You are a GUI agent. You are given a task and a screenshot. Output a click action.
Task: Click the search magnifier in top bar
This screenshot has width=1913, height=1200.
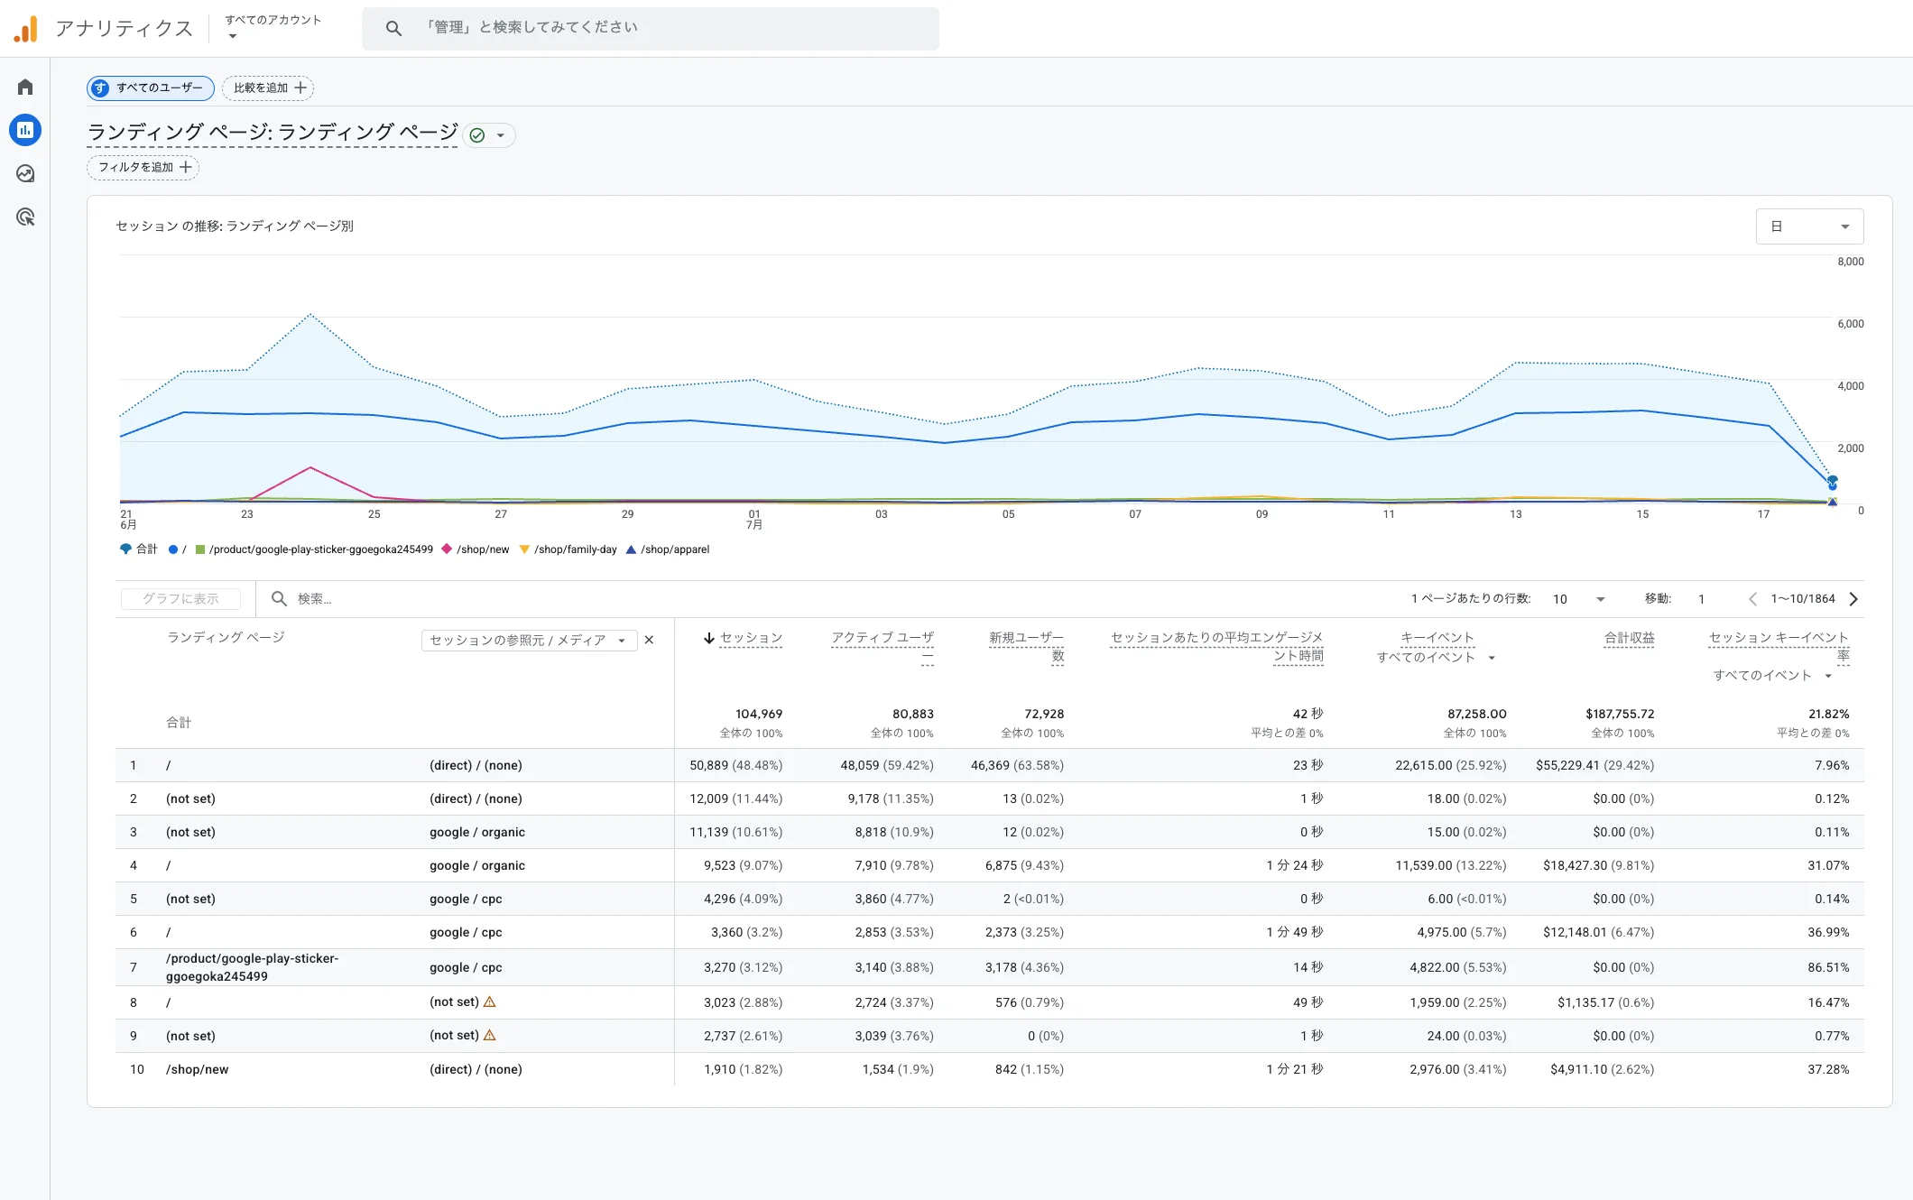coord(393,28)
